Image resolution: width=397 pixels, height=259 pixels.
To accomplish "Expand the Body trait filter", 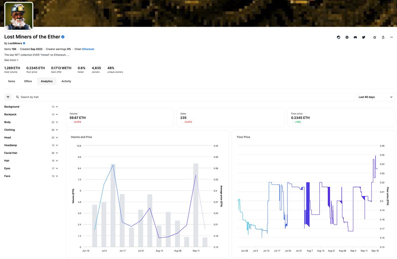I will 31,122.
